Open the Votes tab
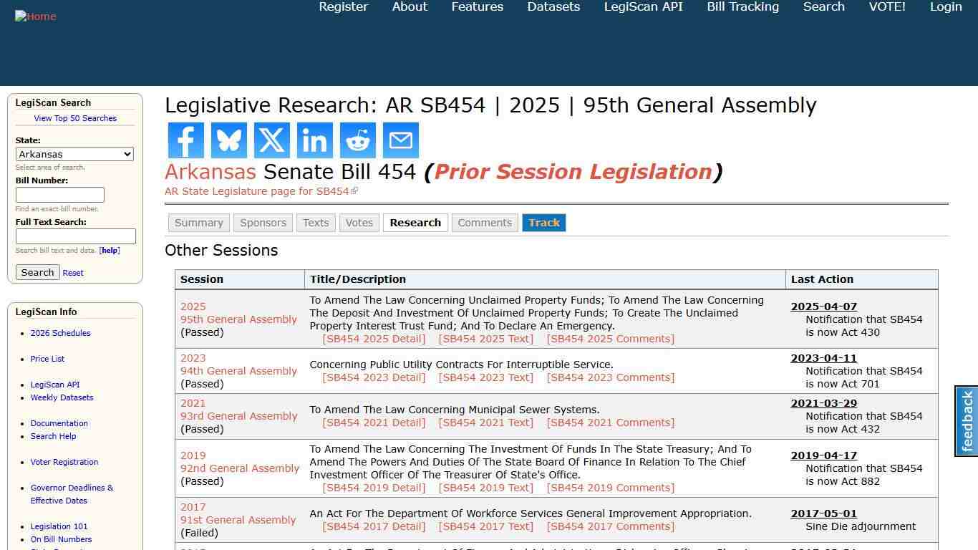This screenshot has height=550, width=978. 359,223
